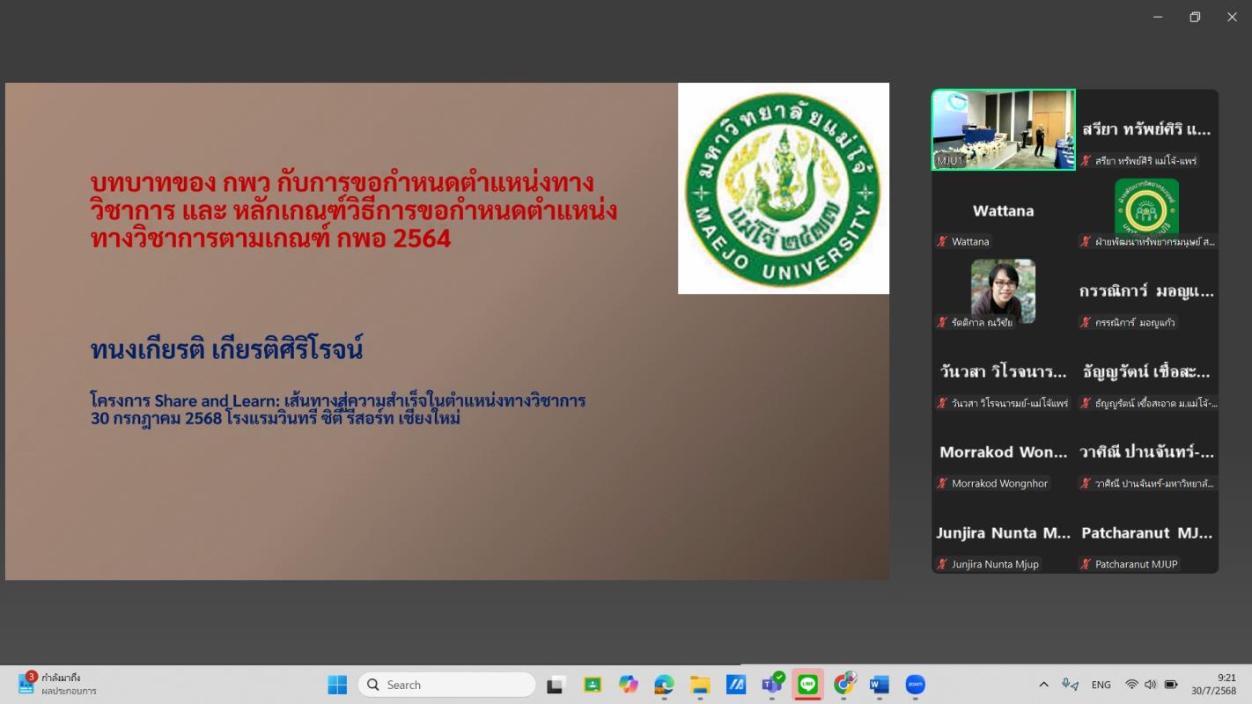Open the Windows Start menu
The image size is (1252, 704).
(337, 685)
